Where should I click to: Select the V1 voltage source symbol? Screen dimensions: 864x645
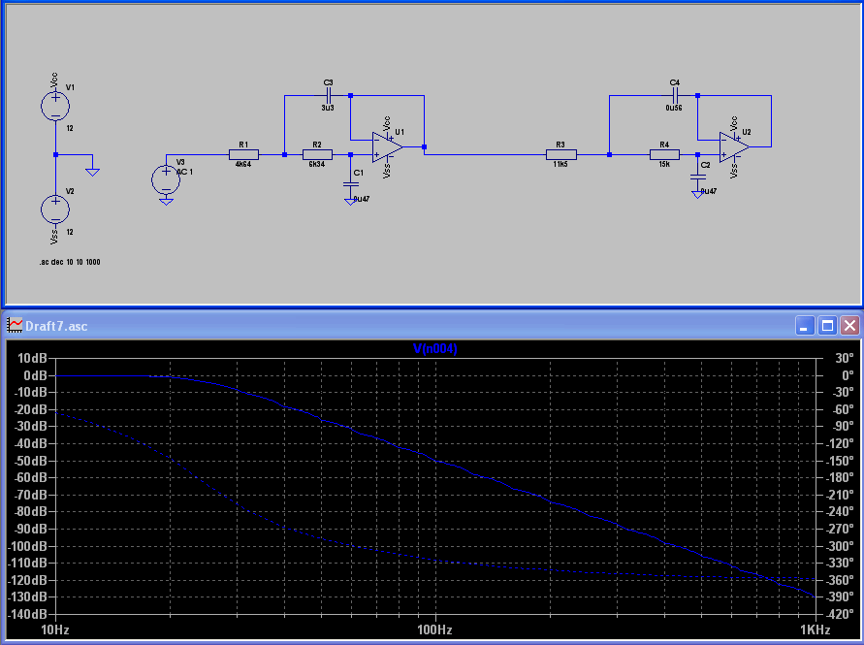tap(55, 106)
